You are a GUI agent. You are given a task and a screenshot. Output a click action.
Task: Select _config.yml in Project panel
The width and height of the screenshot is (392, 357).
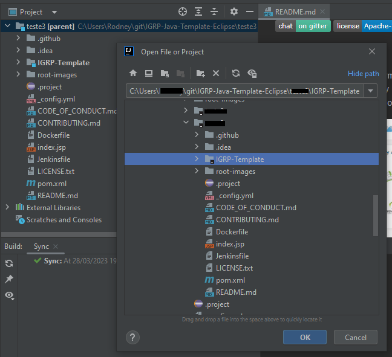[51, 99]
